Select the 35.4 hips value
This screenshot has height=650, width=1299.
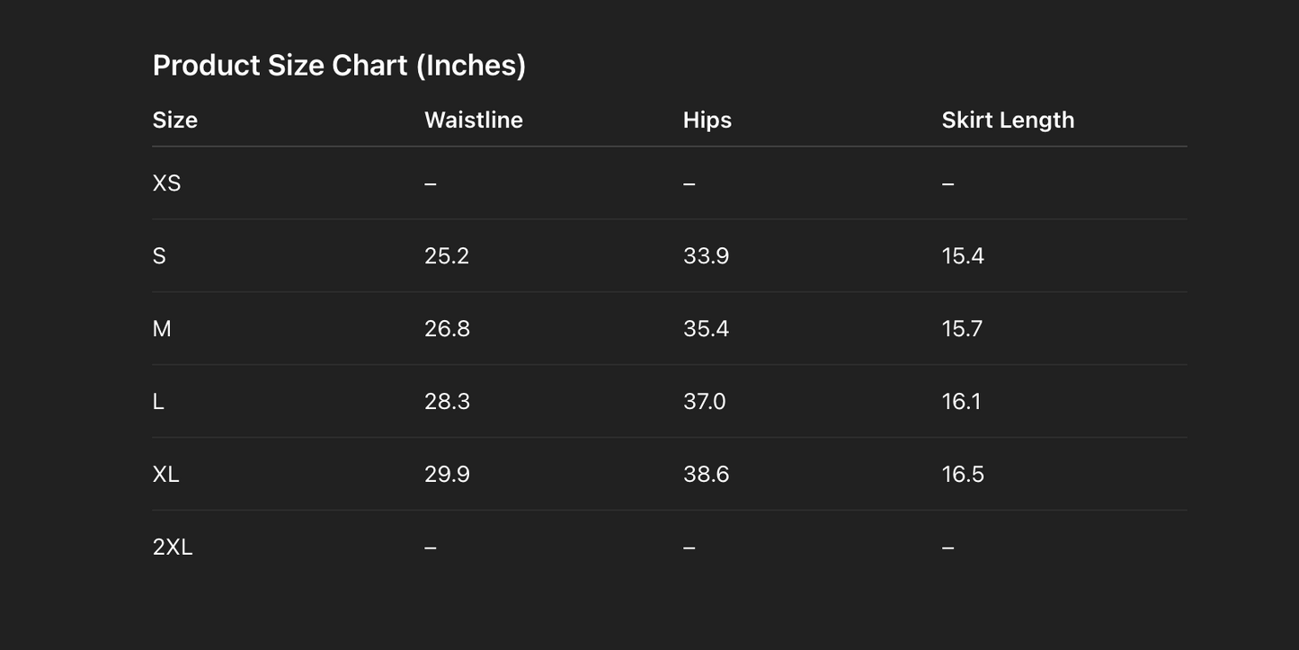coord(706,329)
